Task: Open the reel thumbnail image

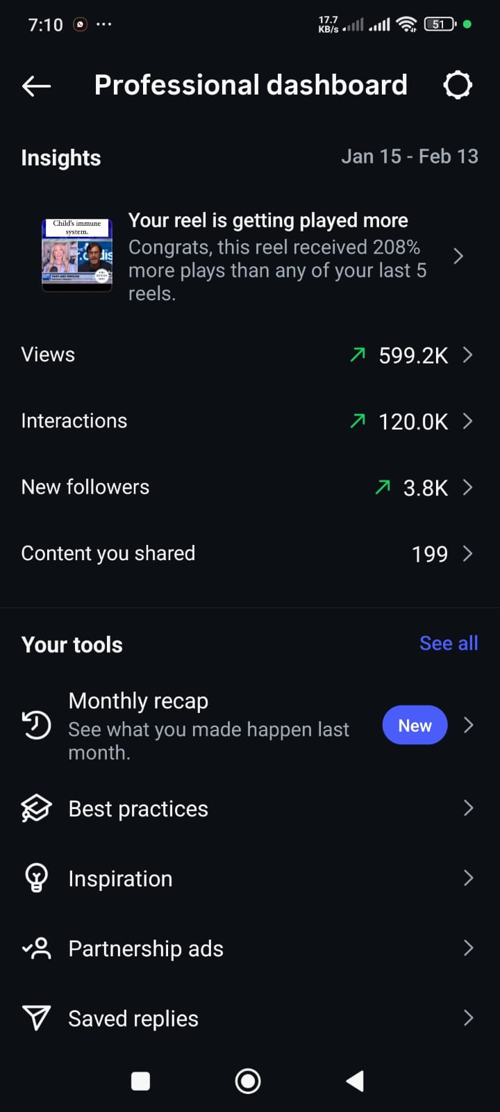Action: pyautogui.click(x=77, y=255)
